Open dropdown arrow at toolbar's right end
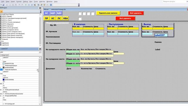The image size is (188, 106). (x=79, y=5)
